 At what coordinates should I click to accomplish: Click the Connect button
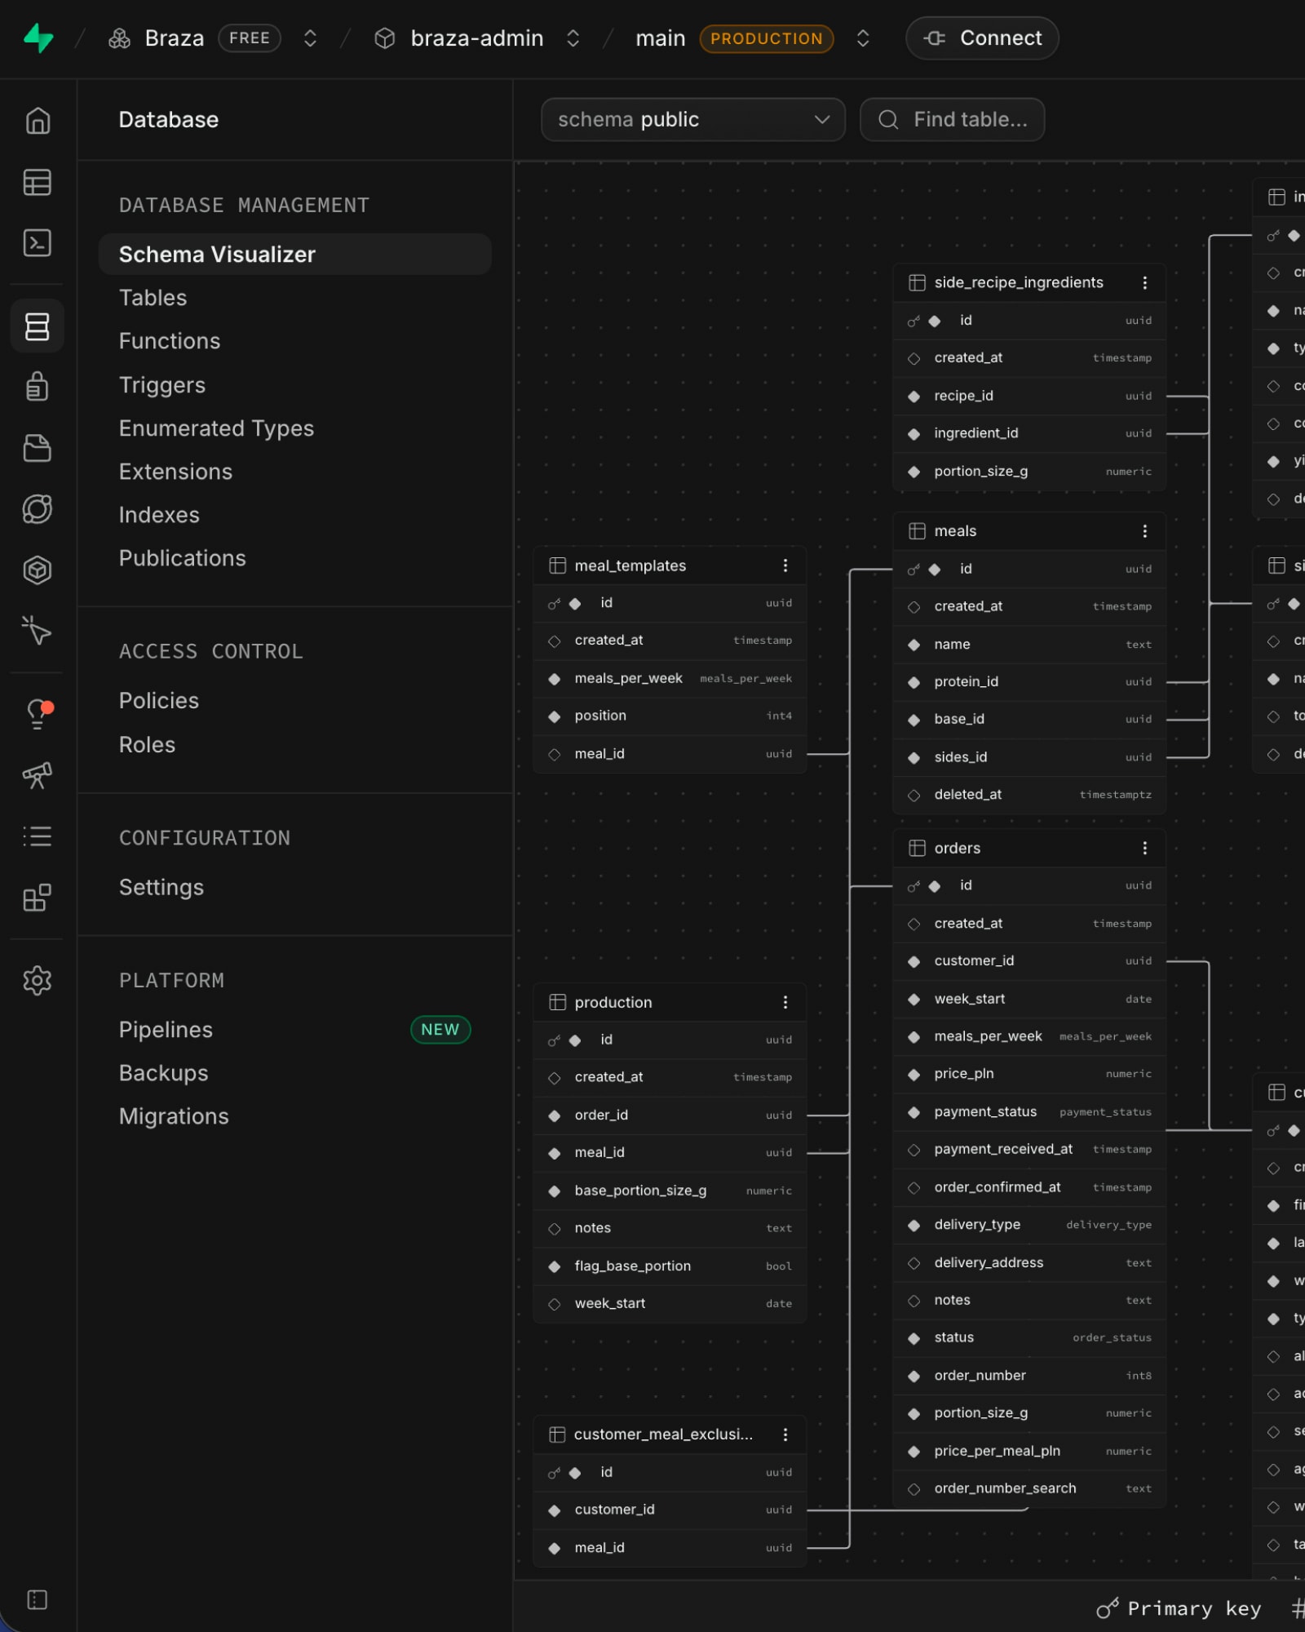pyautogui.click(x=982, y=38)
